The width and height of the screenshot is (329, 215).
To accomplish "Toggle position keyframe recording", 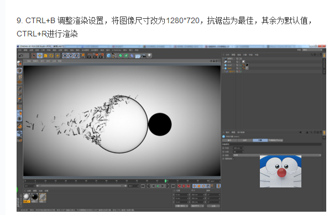I will [x=195, y=186].
